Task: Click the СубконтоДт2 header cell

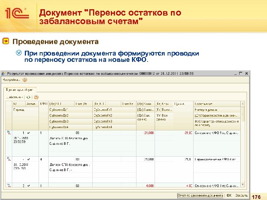Action: [x=70, y=116]
